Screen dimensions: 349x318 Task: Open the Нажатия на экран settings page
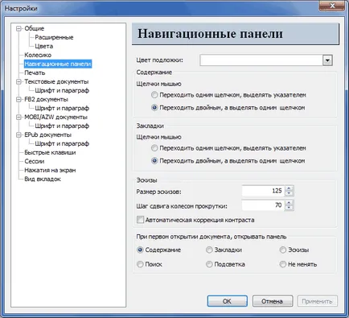(50, 170)
